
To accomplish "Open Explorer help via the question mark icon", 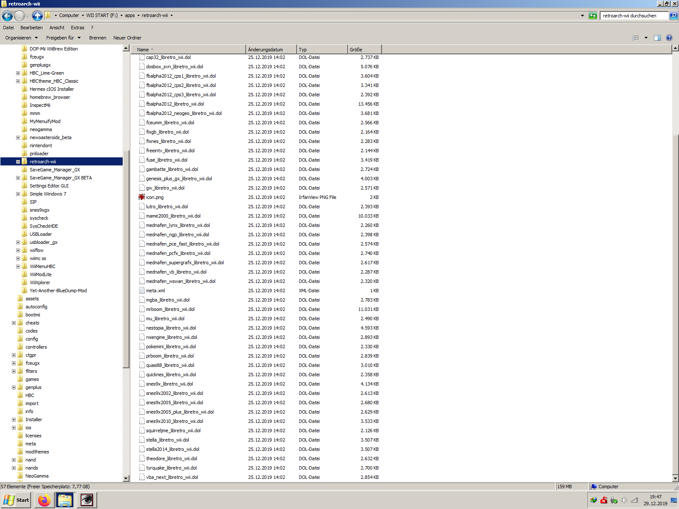I will click(x=669, y=38).
